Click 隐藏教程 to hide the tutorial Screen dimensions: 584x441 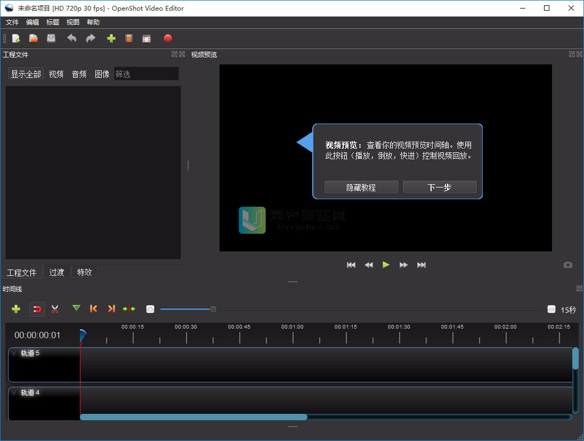click(x=361, y=187)
